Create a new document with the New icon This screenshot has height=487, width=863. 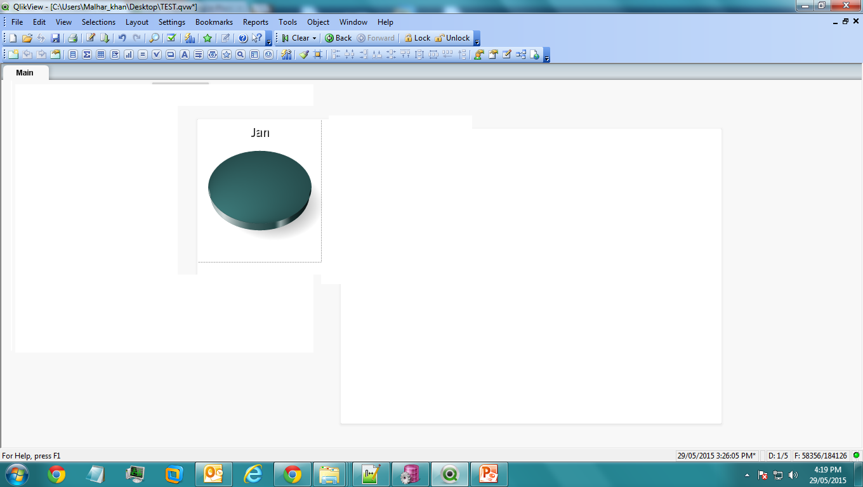coord(13,38)
